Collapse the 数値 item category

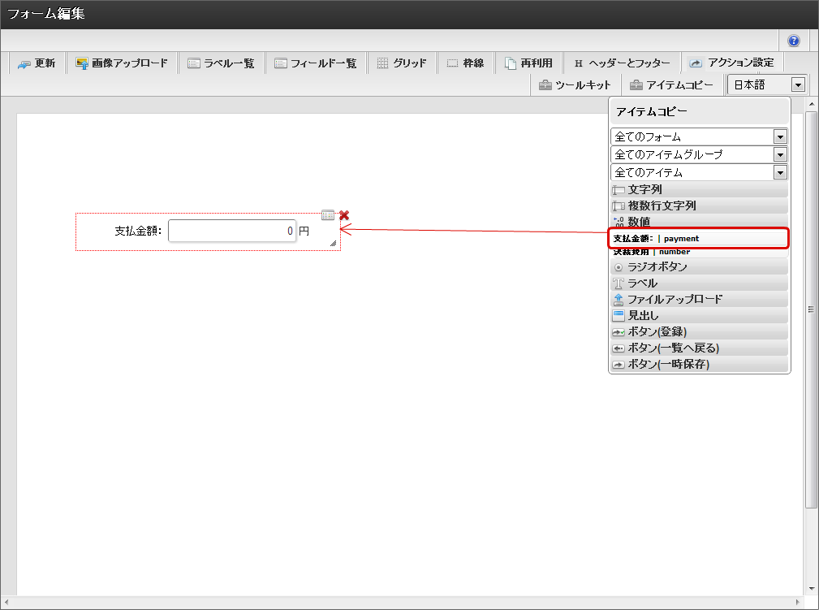tap(699, 222)
